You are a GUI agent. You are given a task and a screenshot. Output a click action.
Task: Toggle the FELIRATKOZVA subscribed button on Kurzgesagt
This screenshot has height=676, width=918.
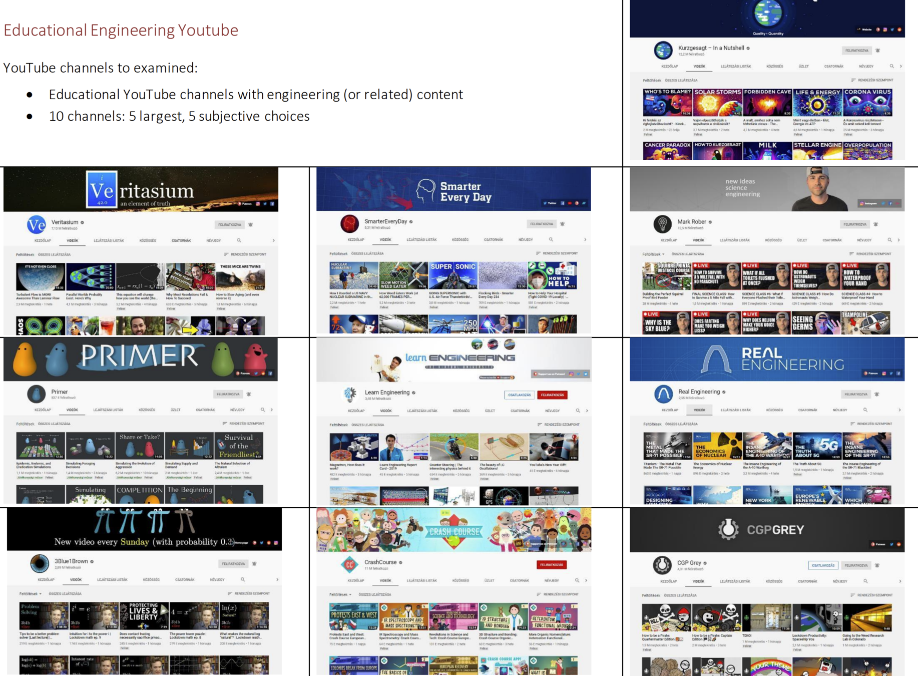pos(857,51)
